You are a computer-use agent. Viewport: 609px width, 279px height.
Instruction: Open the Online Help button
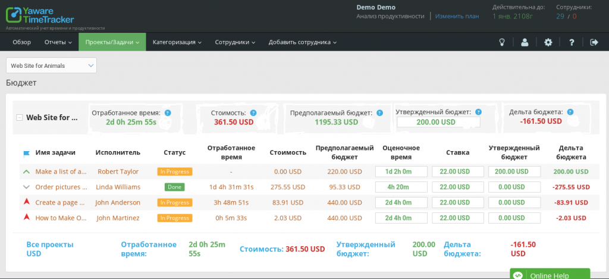point(550,274)
